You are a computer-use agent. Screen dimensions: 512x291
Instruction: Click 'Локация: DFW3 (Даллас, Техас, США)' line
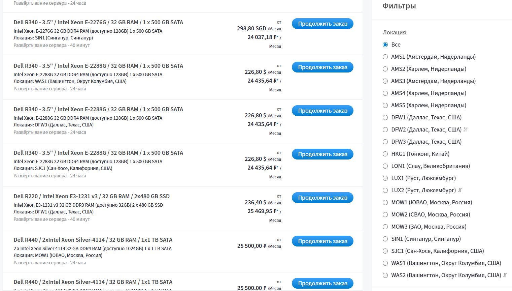pos(54,125)
